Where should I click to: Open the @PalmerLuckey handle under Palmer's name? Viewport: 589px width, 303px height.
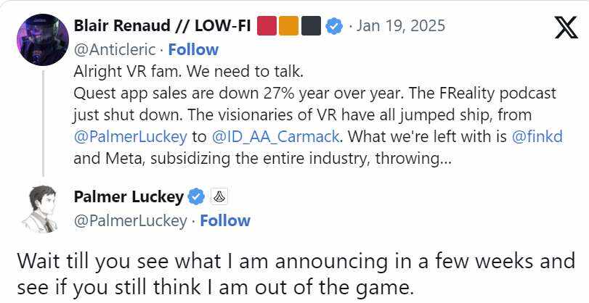click(x=130, y=220)
